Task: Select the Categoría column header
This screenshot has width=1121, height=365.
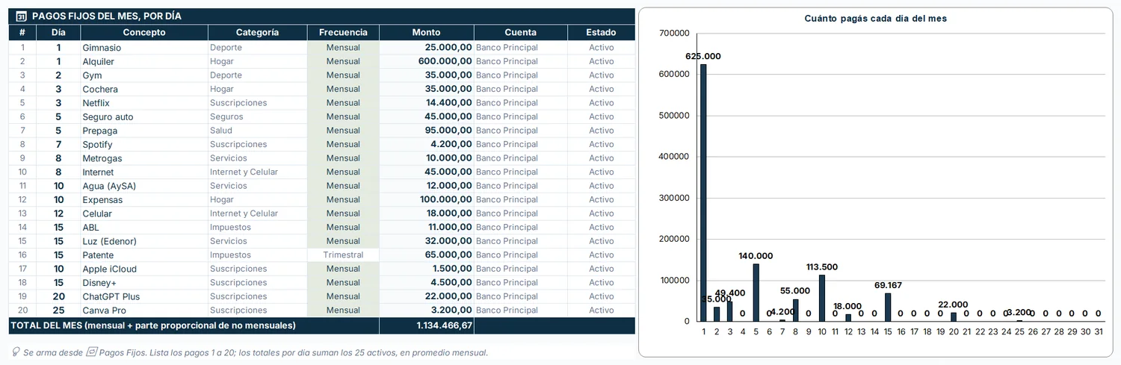Action: point(257,32)
